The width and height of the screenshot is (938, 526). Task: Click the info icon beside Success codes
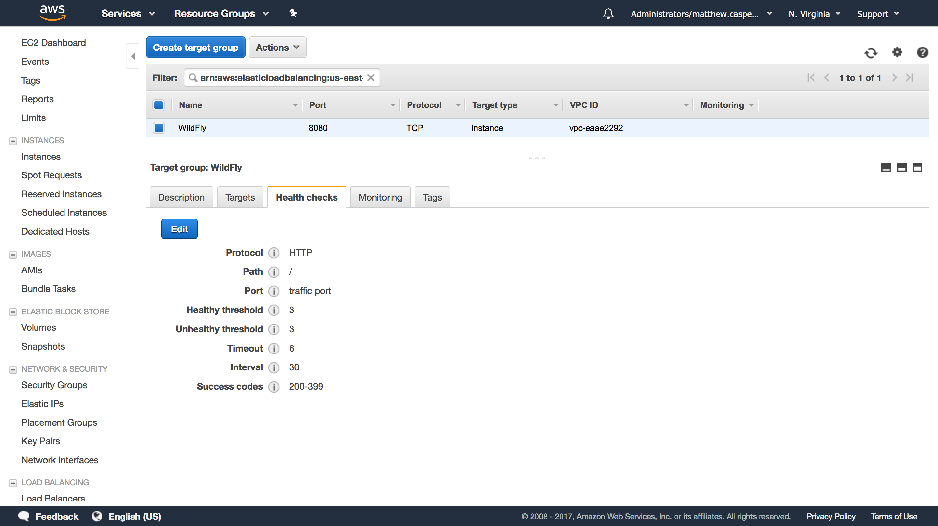pos(274,387)
